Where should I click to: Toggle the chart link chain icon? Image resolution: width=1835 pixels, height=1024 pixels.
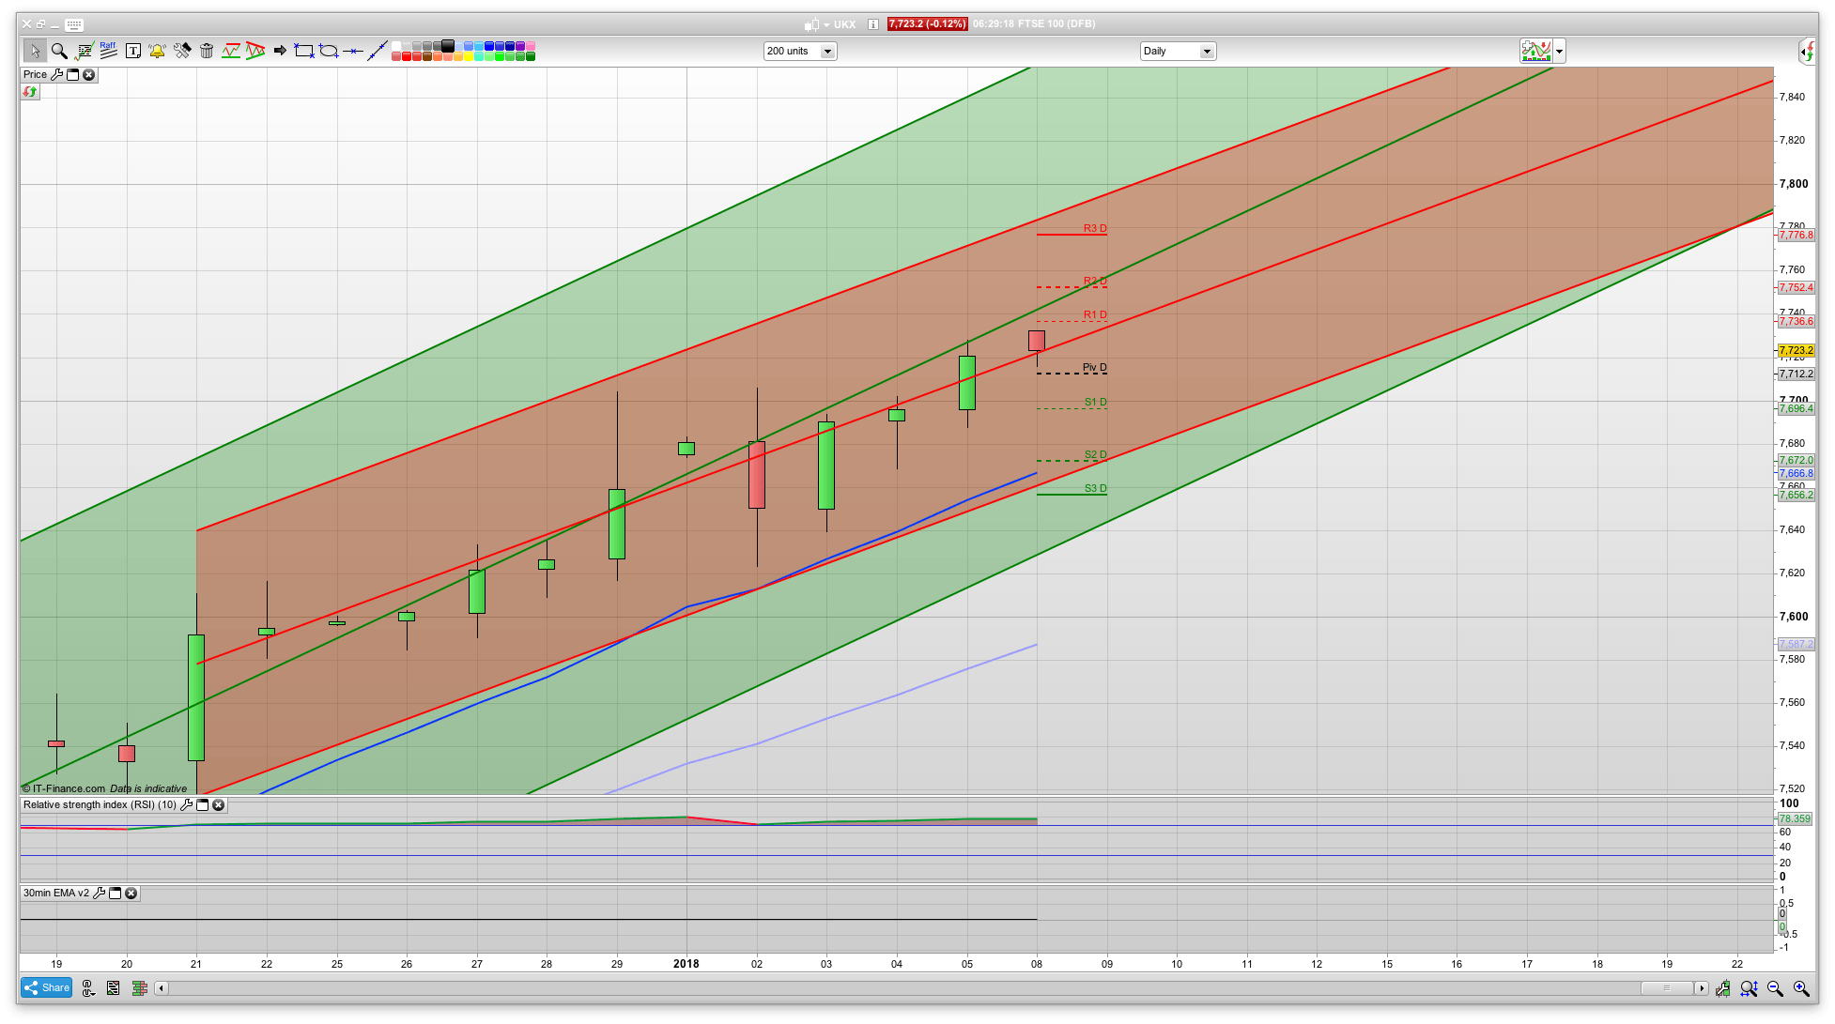click(x=88, y=987)
